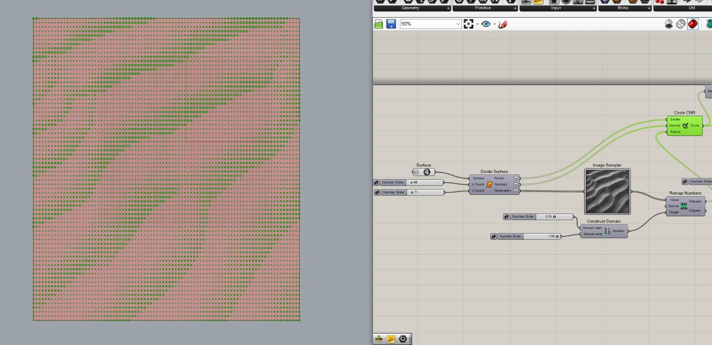Click the V Count input label
The height and width of the screenshot is (345, 712).
[x=478, y=191]
